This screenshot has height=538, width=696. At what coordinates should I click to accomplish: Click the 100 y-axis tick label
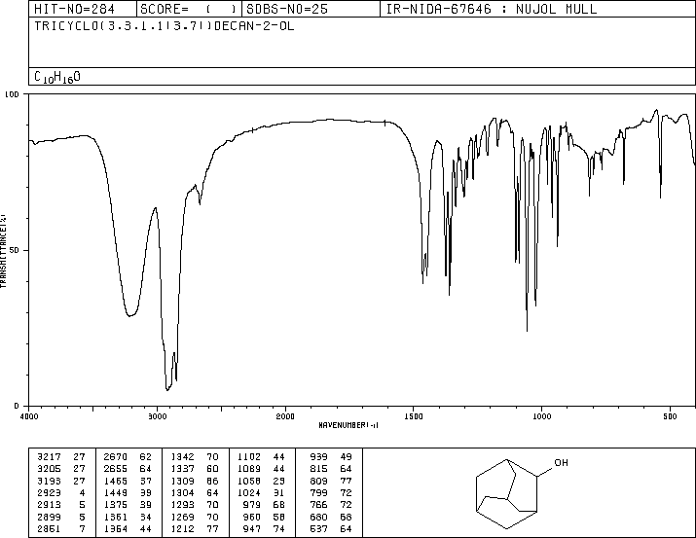12,94
